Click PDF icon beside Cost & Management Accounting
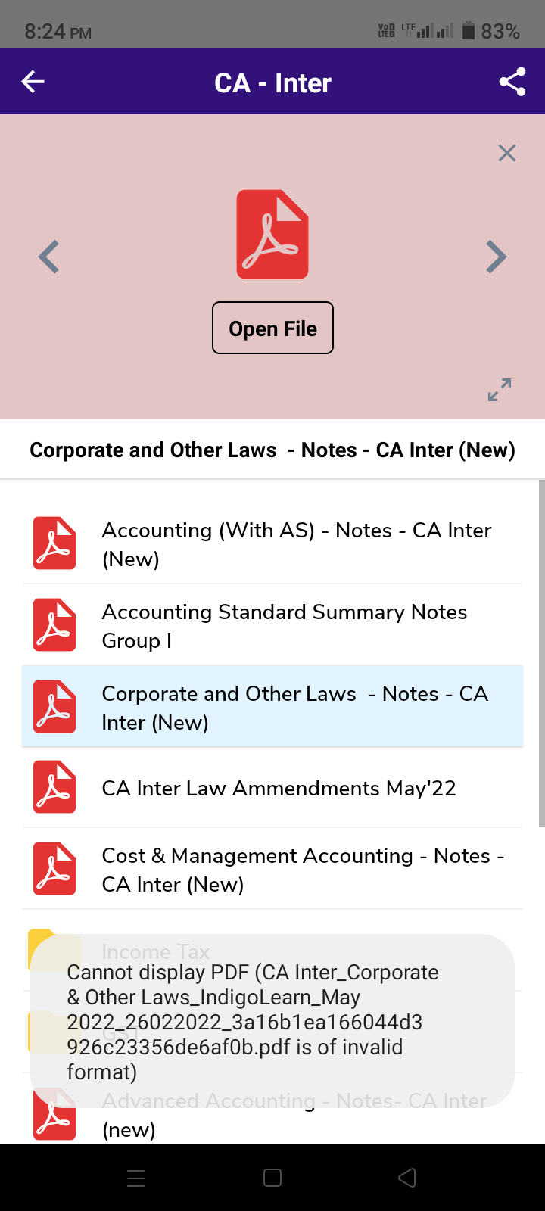This screenshot has width=545, height=1211. pos(54,869)
